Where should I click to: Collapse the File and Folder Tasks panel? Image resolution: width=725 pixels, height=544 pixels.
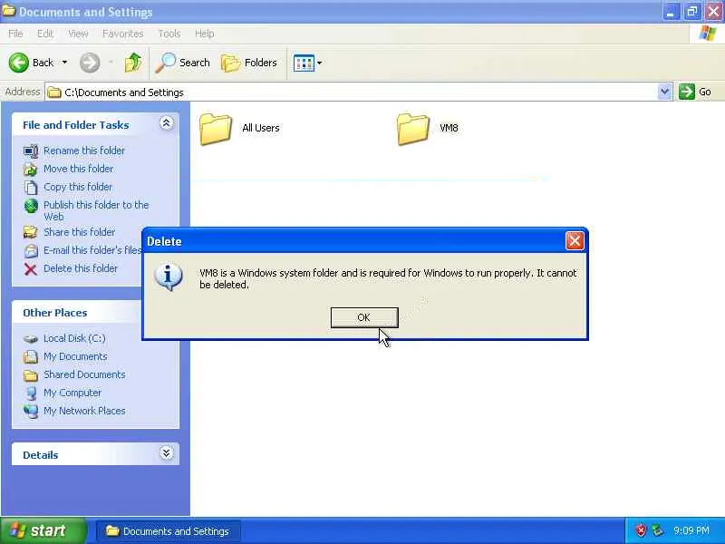(167, 123)
